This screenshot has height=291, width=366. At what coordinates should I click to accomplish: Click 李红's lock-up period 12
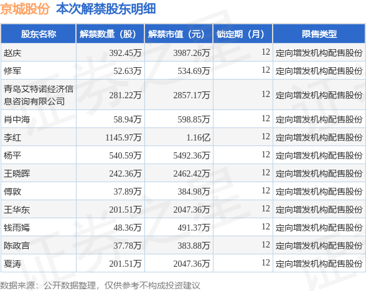[x=266, y=136]
